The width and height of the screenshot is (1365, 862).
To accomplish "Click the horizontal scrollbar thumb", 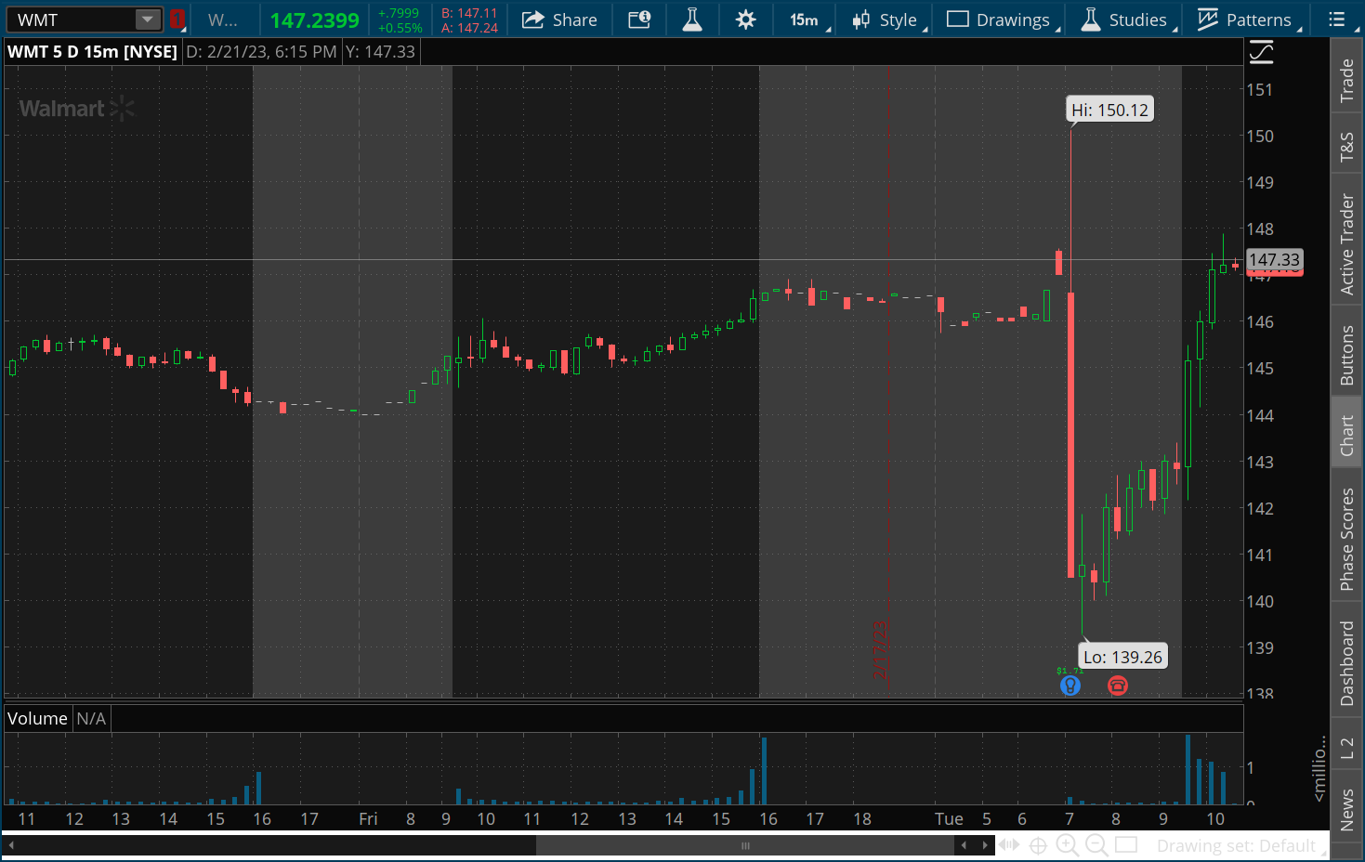I will click(745, 845).
